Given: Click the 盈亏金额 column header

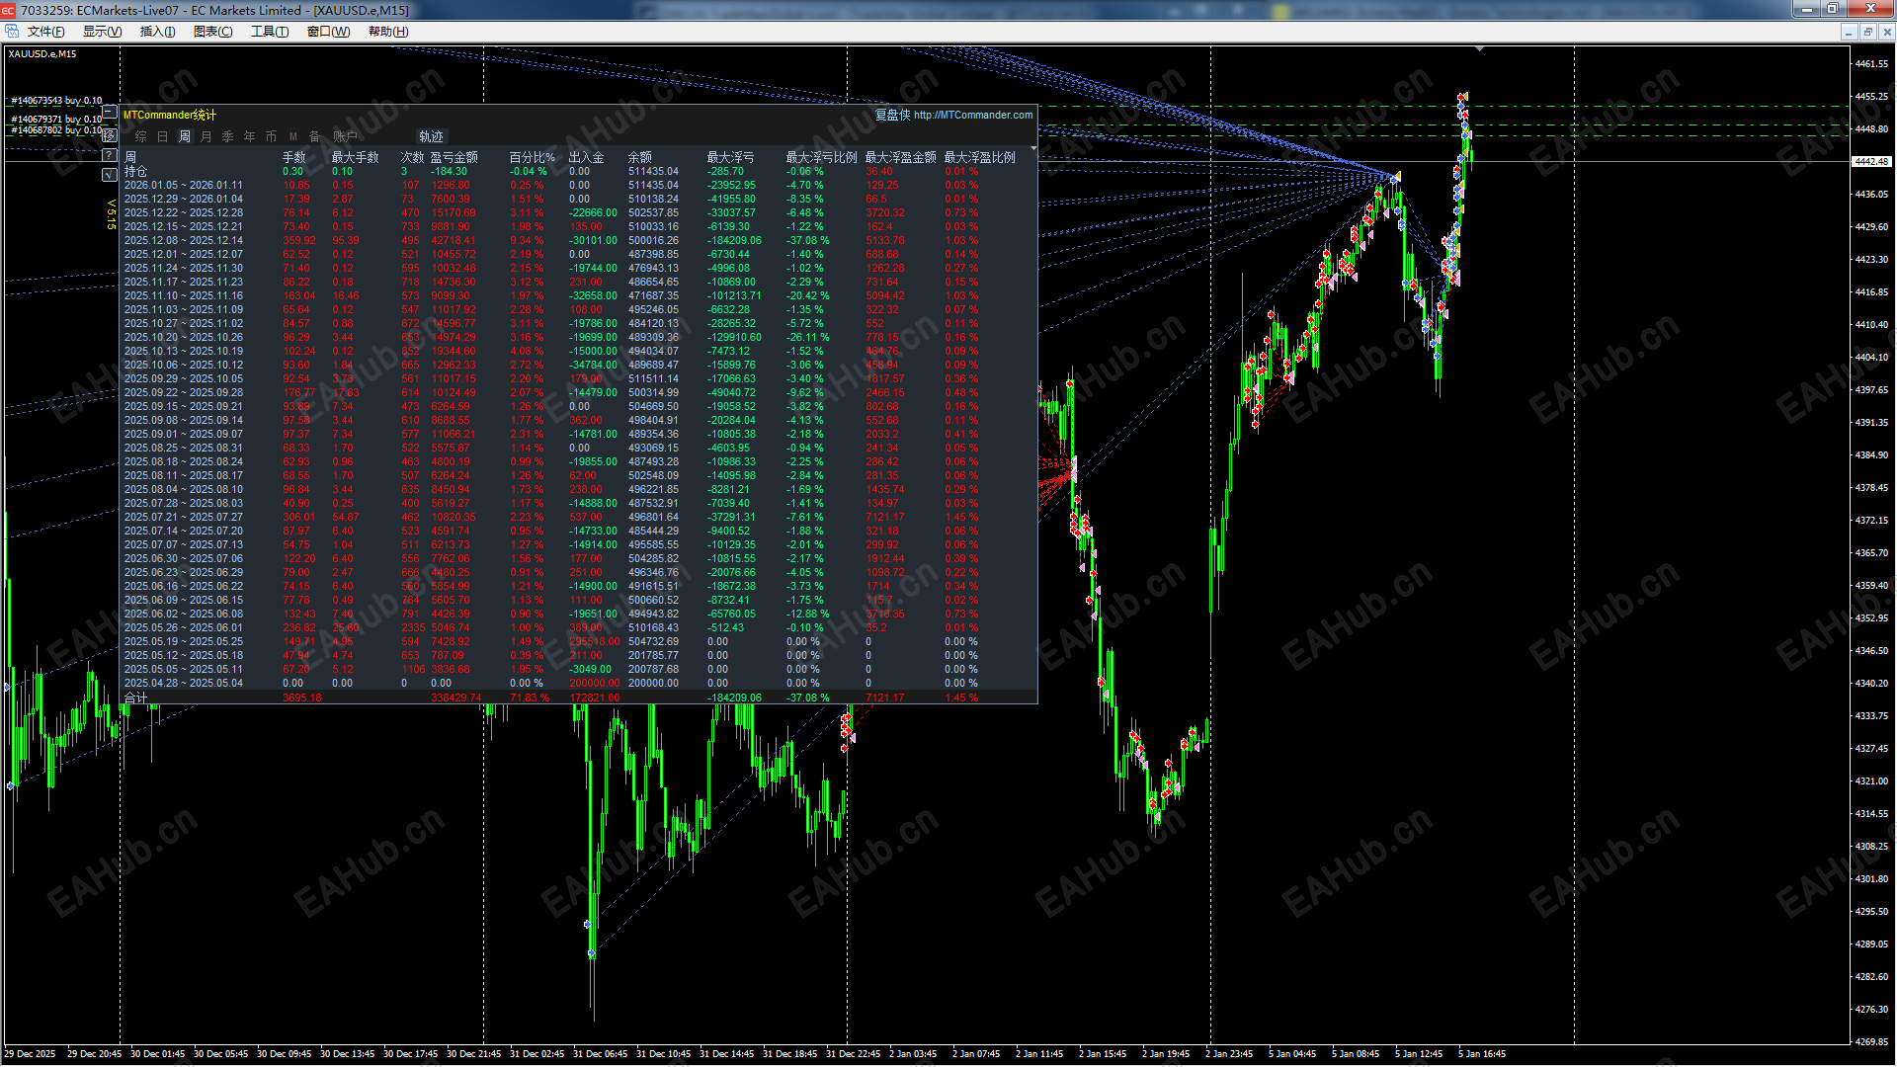Looking at the screenshot, I should pos(454,157).
